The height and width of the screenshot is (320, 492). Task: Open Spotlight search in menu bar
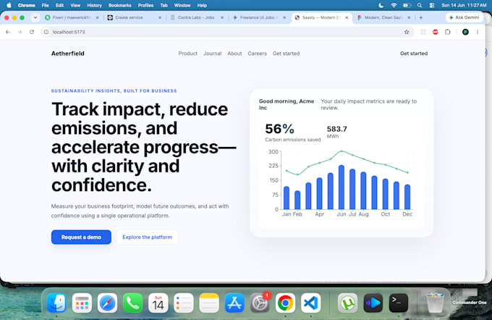(x=420, y=5)
